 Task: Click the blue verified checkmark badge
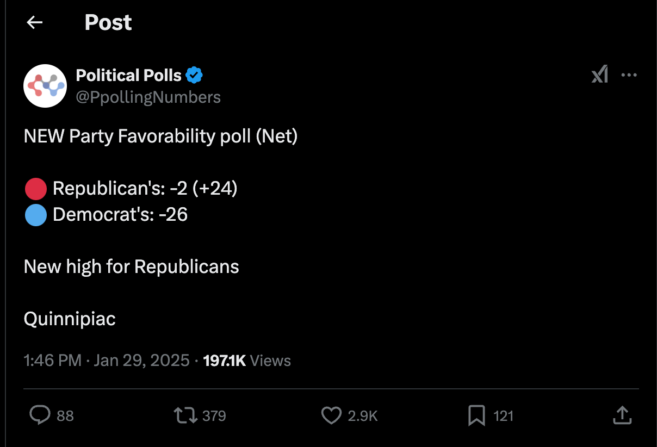[x=194, y=75]
